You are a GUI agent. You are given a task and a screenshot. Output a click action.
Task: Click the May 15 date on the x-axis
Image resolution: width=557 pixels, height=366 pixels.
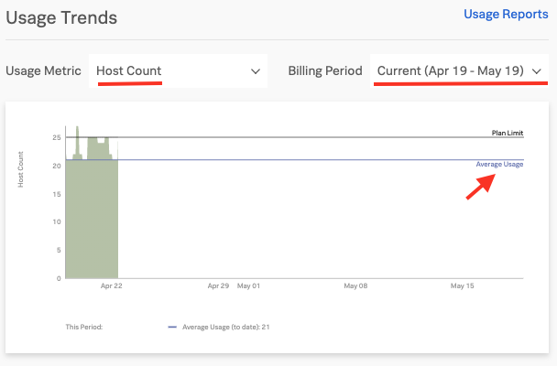(x=463, y=285)
